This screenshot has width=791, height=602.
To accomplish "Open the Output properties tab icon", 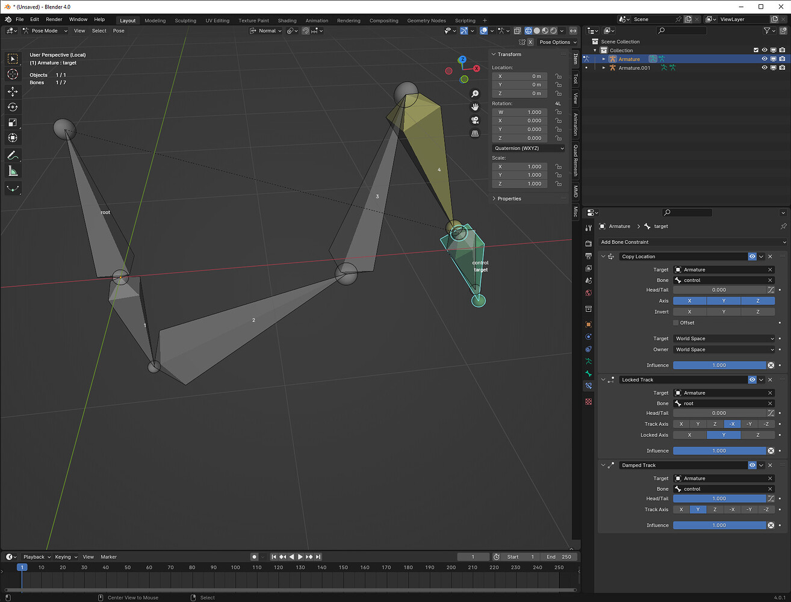I will tap(589, 256).
